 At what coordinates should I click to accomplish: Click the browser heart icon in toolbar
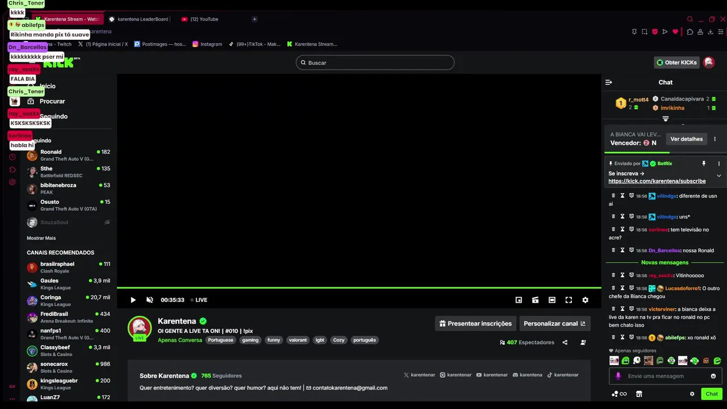(x=675, y=32)
